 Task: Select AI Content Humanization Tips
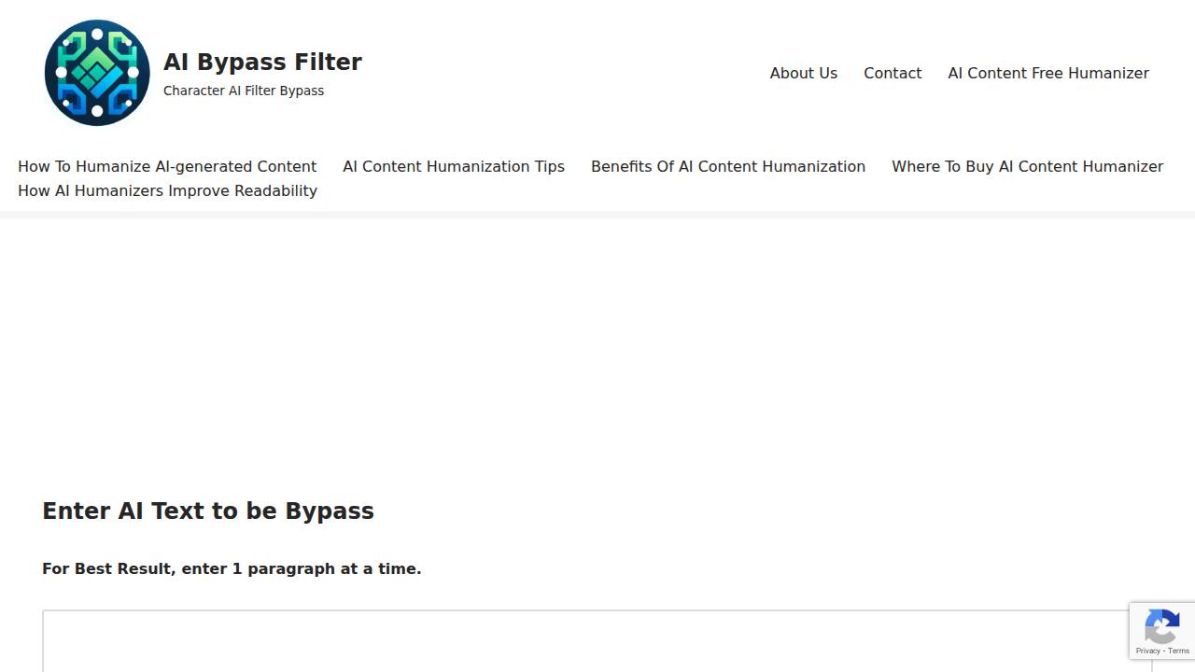pos(454,166)
